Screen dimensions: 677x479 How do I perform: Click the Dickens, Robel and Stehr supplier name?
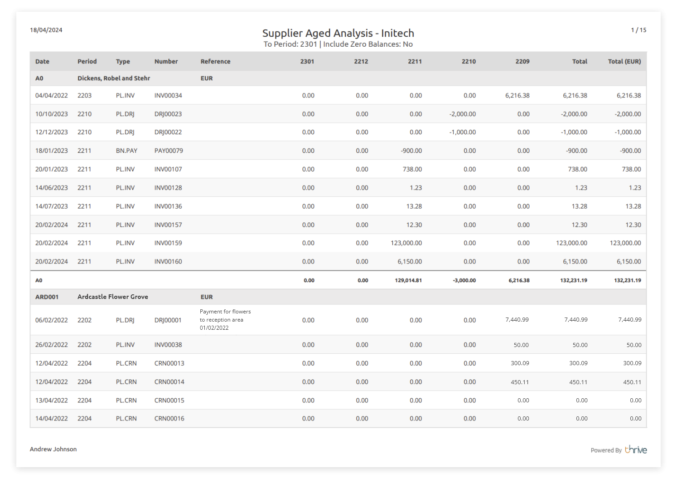[114, 78]
